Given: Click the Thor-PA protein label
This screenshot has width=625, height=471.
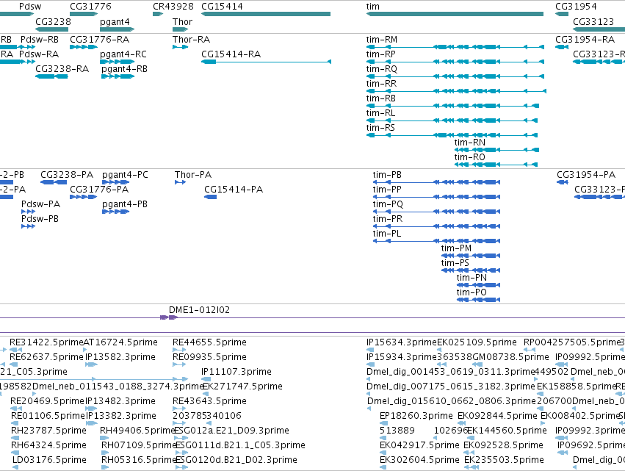Looking at the screenshot, I should 193,175.
